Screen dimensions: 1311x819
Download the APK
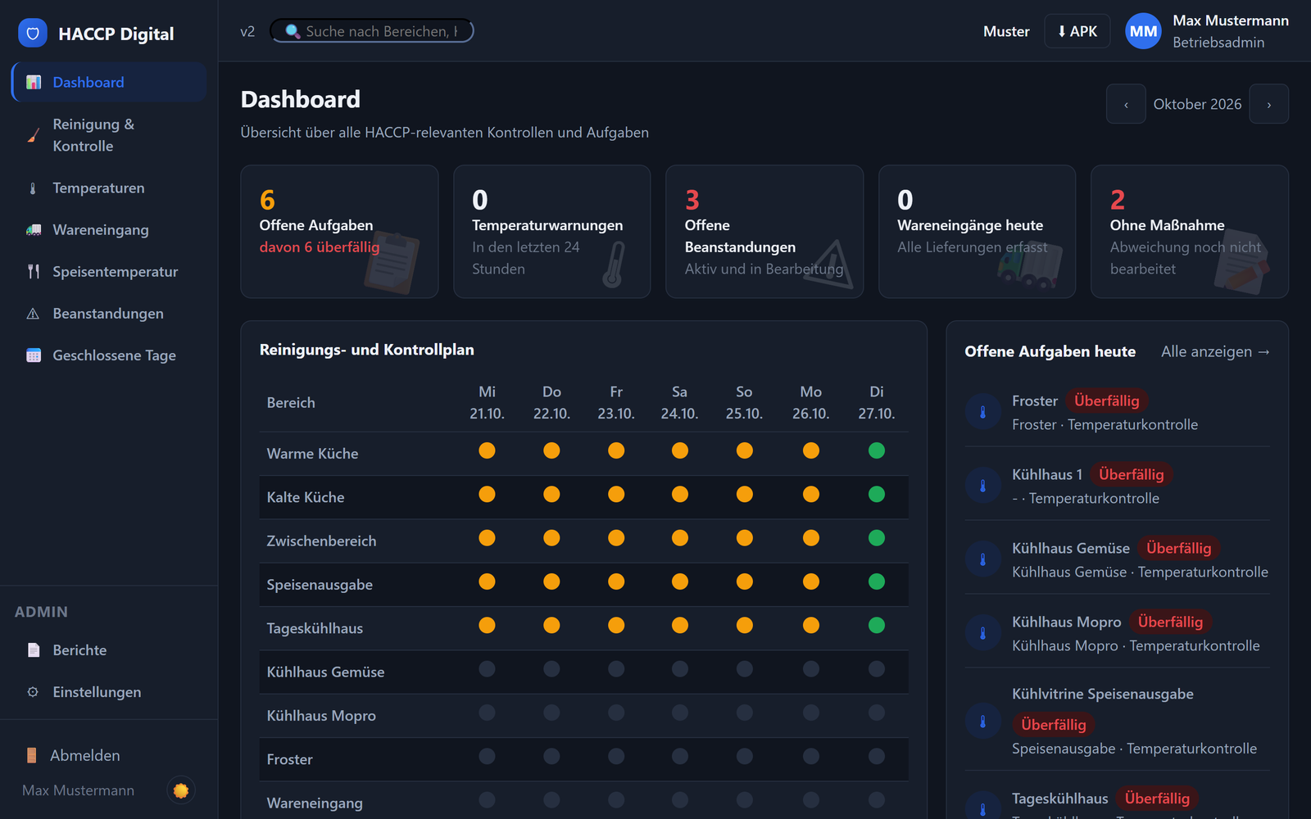pyautogui.click(x=1077, y=31)
